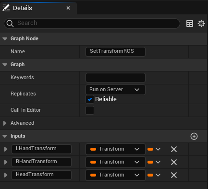Open Details view options gear icon

tap(201, 24)
